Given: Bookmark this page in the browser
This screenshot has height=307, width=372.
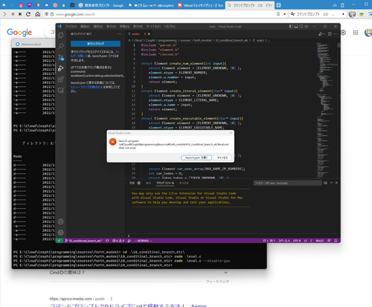Looking at the screenshot, I should point(278,14).
